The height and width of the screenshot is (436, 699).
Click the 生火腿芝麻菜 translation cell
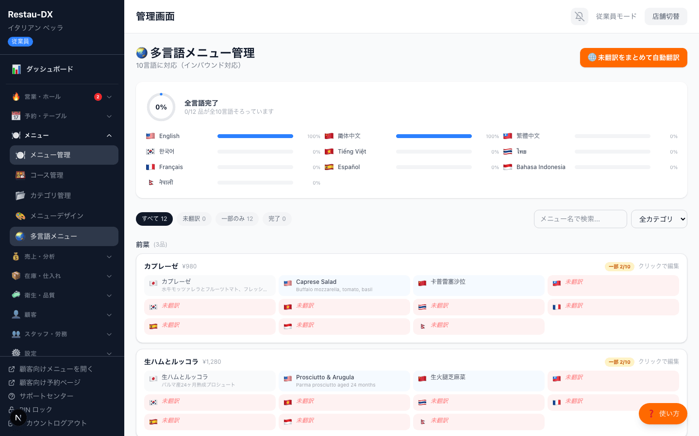[x=479, y=381]
